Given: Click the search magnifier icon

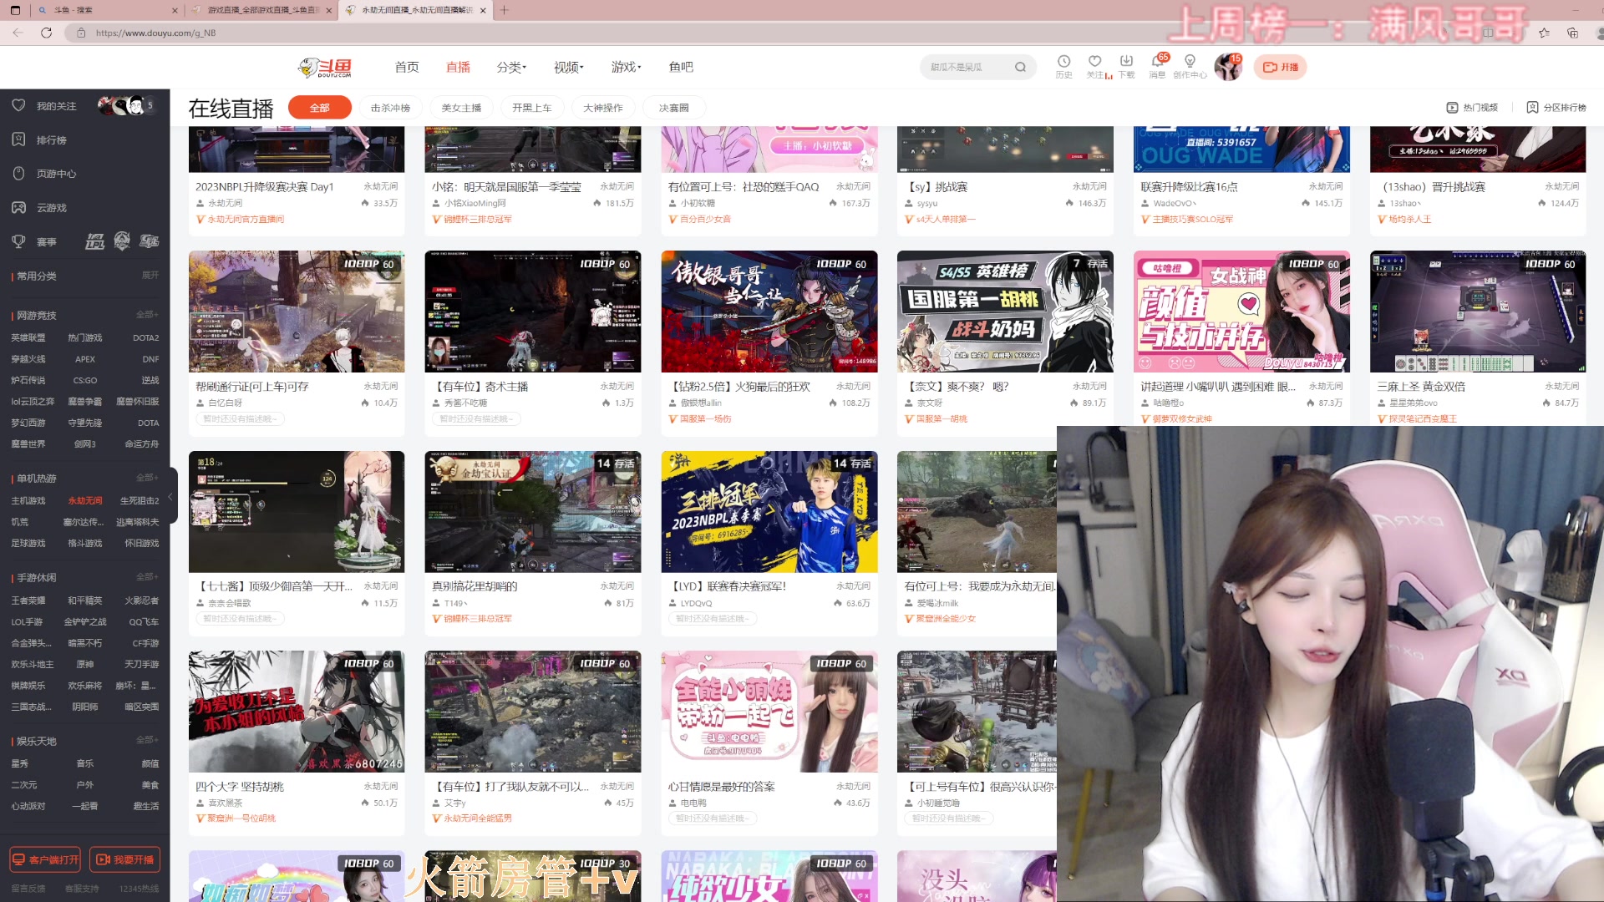Looking at the screenshot, I should tap(1020, 67).
